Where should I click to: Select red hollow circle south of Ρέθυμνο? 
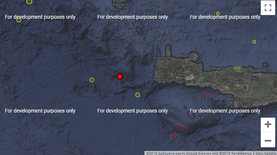pyautogui.click(x=207, y=96)
